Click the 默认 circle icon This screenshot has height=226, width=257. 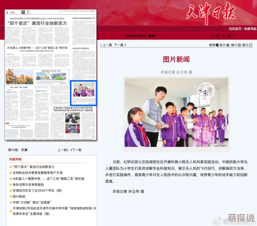(251, 45)
